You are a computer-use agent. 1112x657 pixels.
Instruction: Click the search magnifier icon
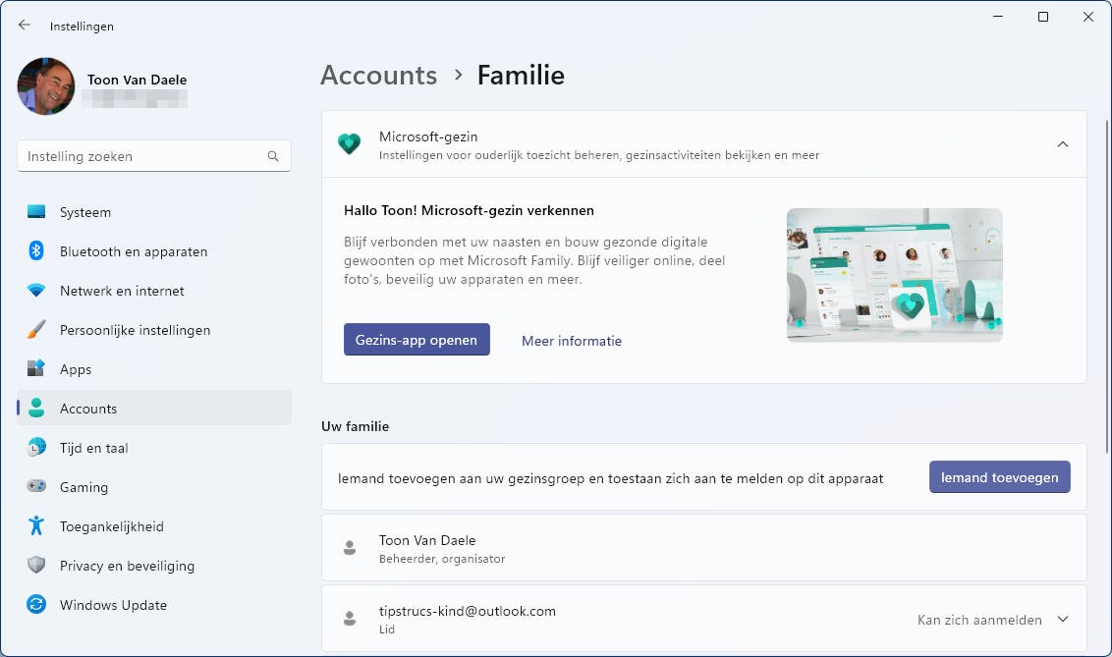[273, 156]
